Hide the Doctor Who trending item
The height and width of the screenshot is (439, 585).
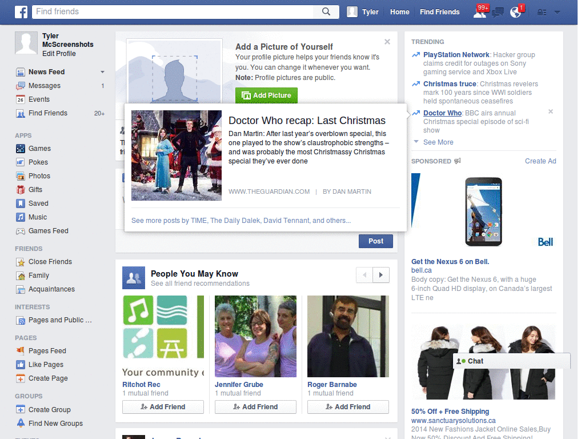(x=551, y=111)
